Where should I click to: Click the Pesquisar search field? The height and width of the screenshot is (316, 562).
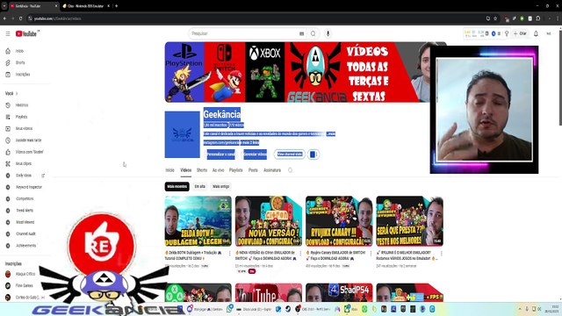pos(244,33)
